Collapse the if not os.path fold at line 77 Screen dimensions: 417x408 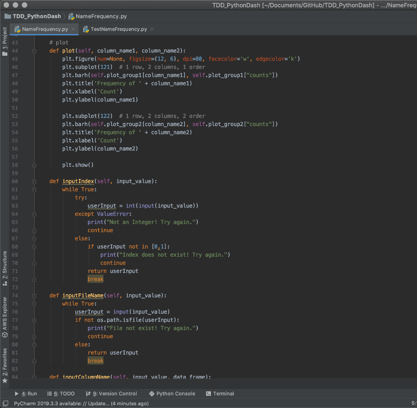tap(34, 321)
